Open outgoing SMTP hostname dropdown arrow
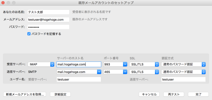This screenshot has width=212, height=100. point(99,72)
